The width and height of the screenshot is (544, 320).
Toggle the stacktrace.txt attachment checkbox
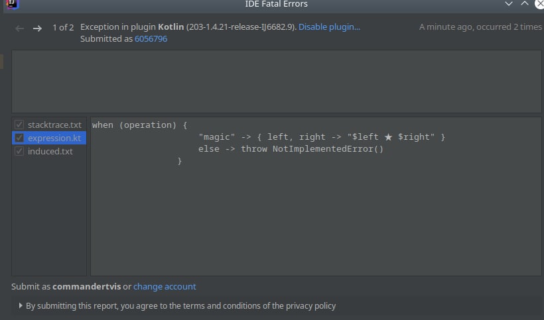coord(19,125)
